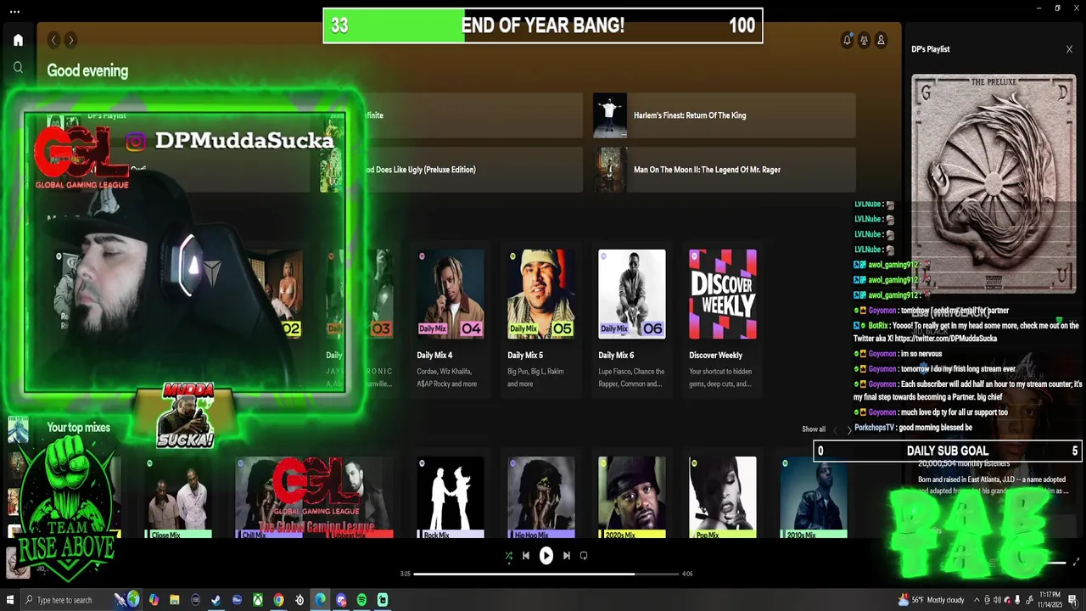Skip to the next track

tap(567, 556)
